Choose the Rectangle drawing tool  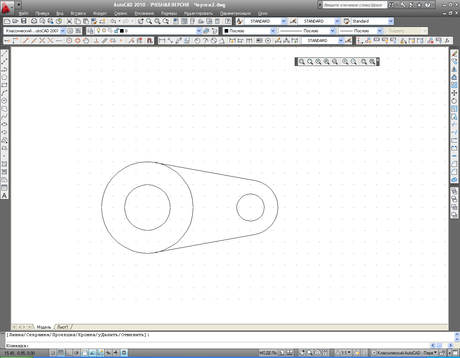4,85
